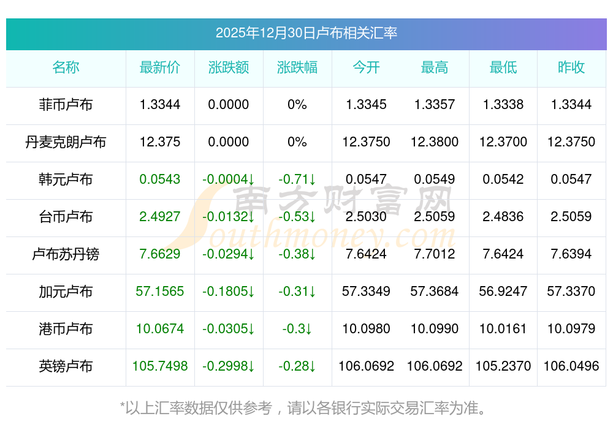
Task: Click 菲币卢布 low value 1.3338
Action: tap(503, 104)
